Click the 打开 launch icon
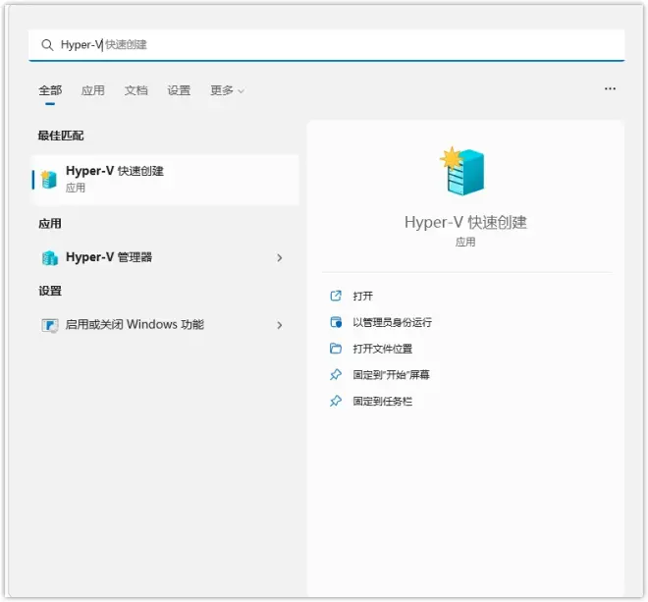 [336, 296]
